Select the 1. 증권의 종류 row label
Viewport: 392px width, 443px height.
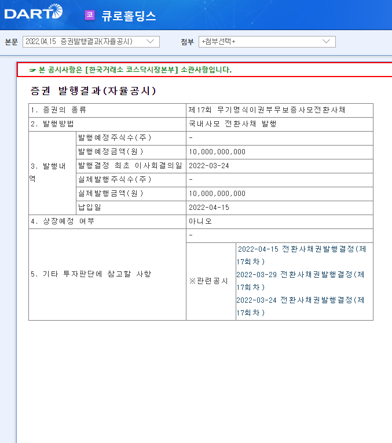[58, 110]
